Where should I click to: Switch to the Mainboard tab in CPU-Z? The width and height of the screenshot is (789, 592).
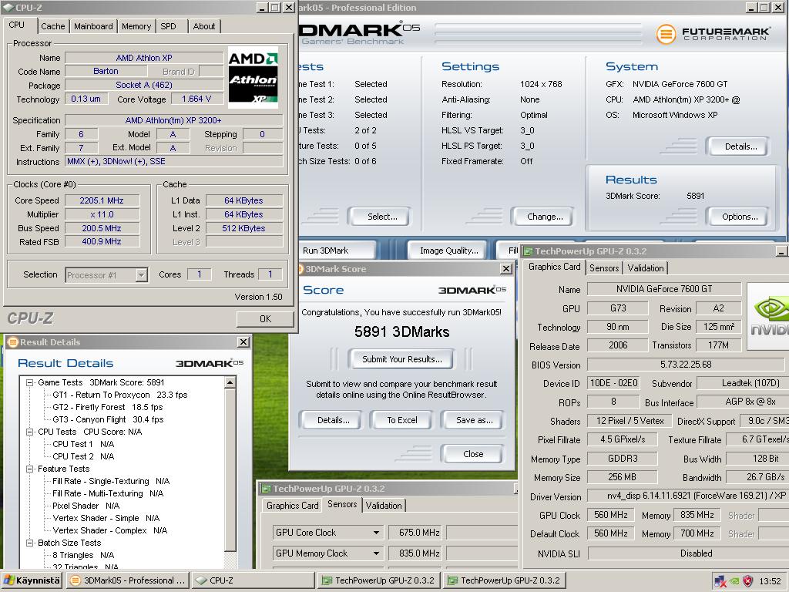(93, 26)
